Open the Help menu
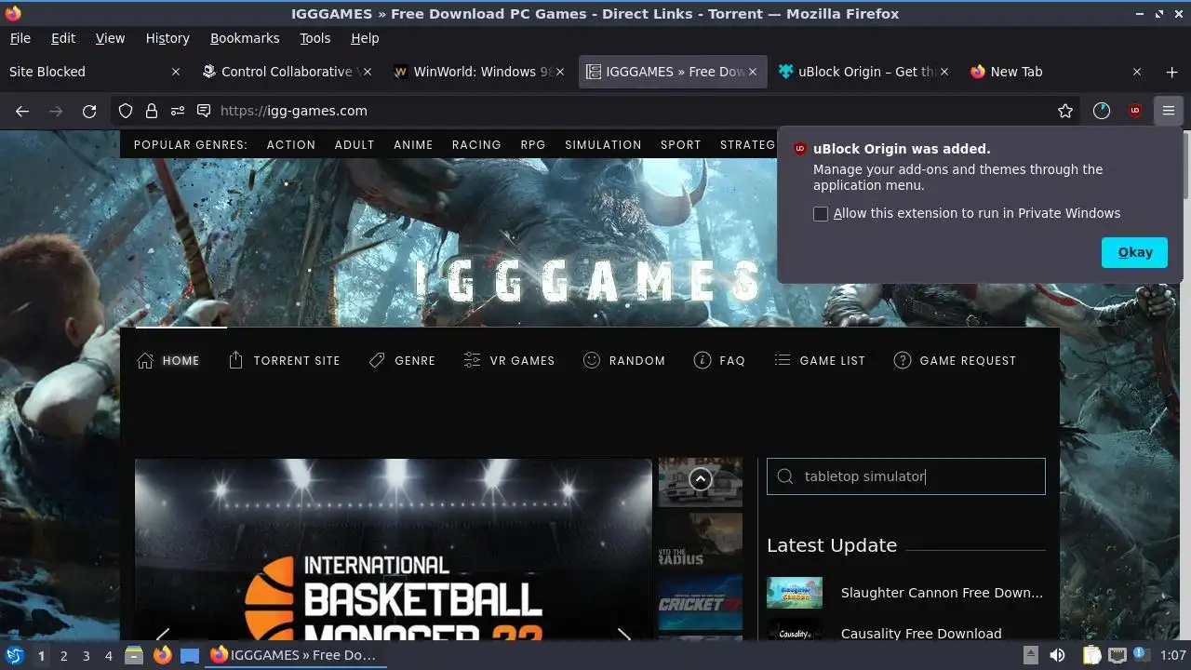The height and width of the screenshot is (670, 1191). click(365, 38)
